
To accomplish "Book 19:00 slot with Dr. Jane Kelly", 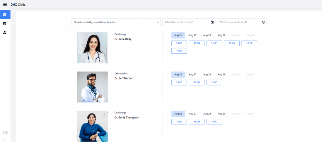I will tap(179, 51).
